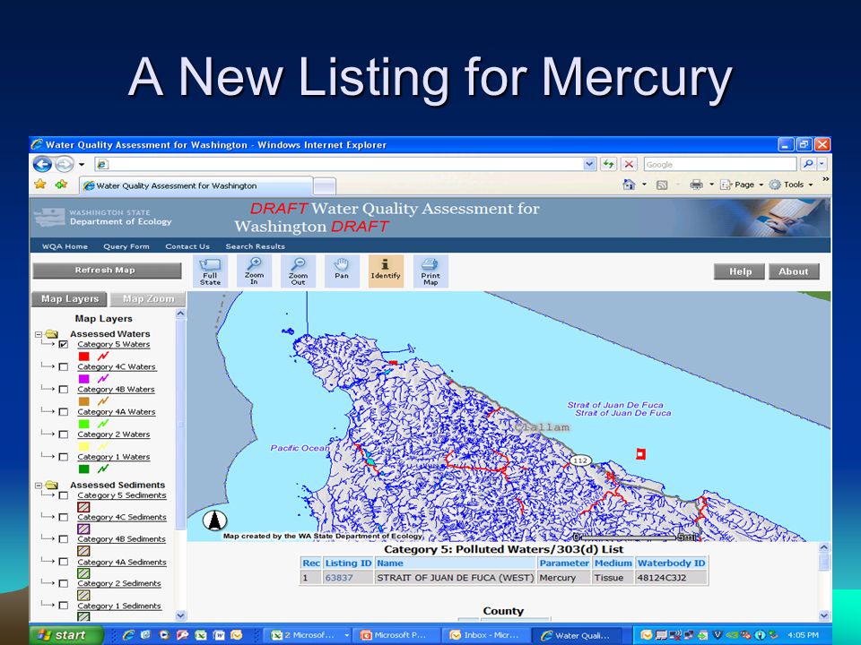The image size is (861, 645).
Task: Select the Zoom Out map tool
Action: (298, 271)
